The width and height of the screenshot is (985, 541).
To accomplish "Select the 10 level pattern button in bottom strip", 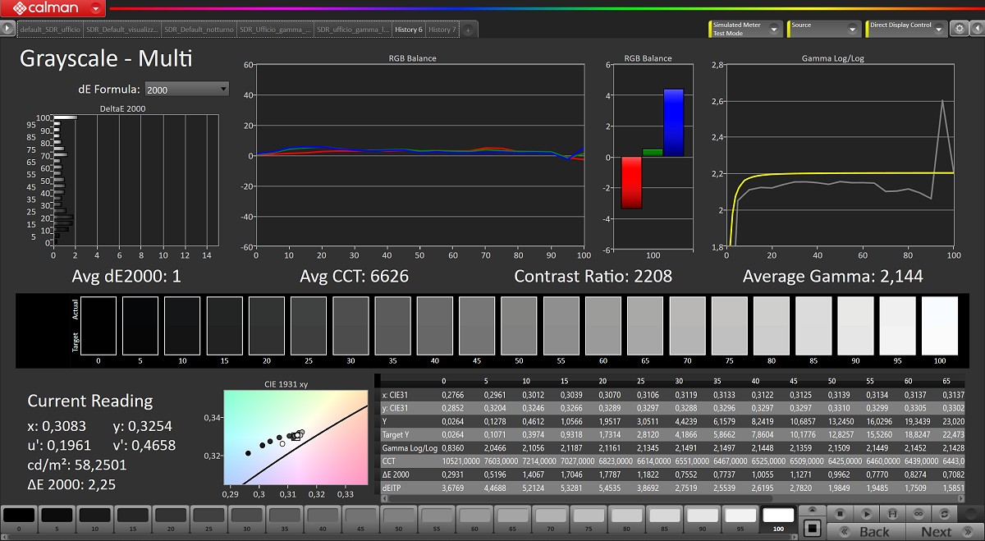I will coord(94,520).
